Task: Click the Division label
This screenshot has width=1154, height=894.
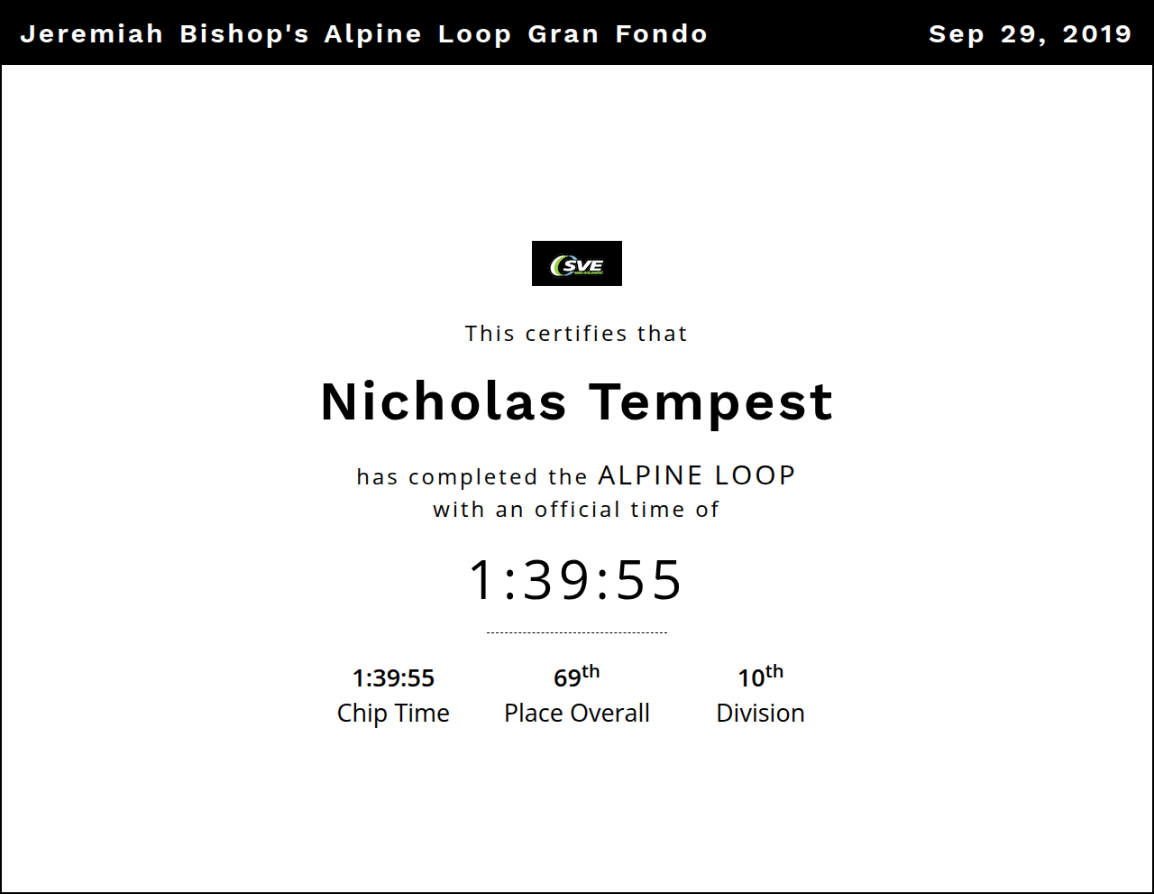Action: [x=760, y=713]
